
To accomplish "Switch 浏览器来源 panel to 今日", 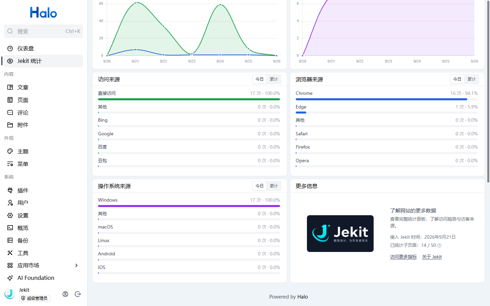I will click(457, 79).
